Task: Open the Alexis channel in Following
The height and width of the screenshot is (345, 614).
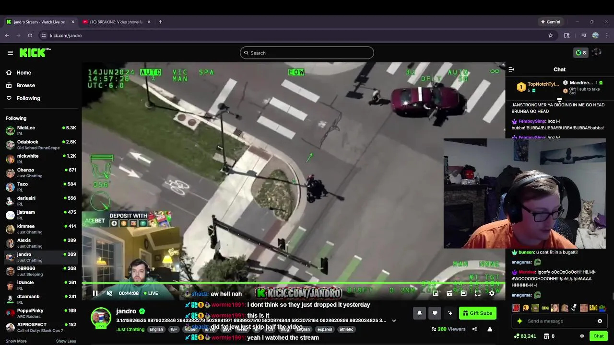Action: coord(41,243)
